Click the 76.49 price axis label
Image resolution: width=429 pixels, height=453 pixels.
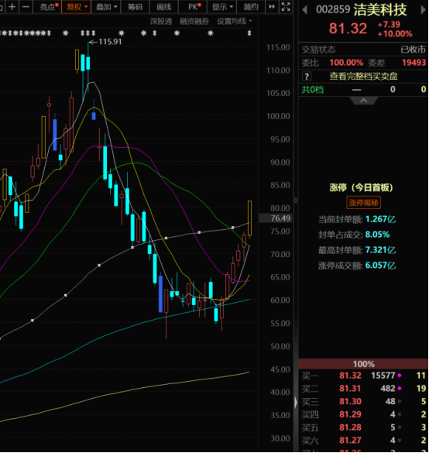tap(276, 218)
